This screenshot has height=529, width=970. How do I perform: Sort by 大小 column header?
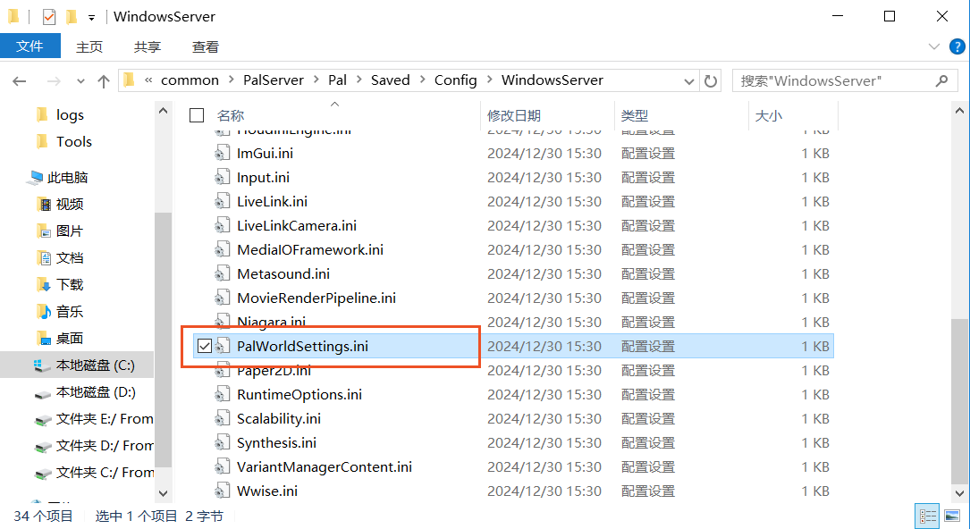coord(768,115)
